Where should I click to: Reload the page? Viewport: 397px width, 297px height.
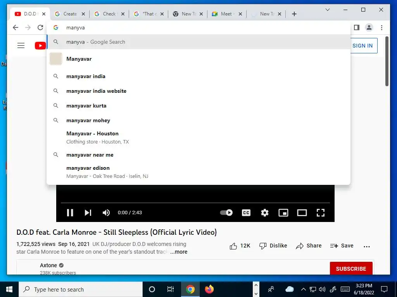pyautogui.click(x=40, y=27)
